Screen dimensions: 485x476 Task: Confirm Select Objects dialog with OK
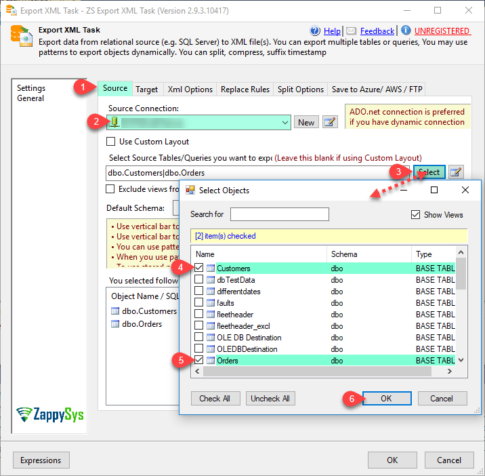(387, 398)
